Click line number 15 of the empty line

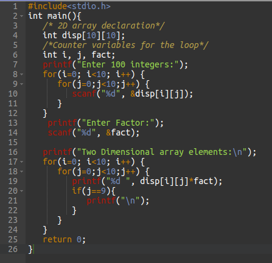click(x=13, y=142)
